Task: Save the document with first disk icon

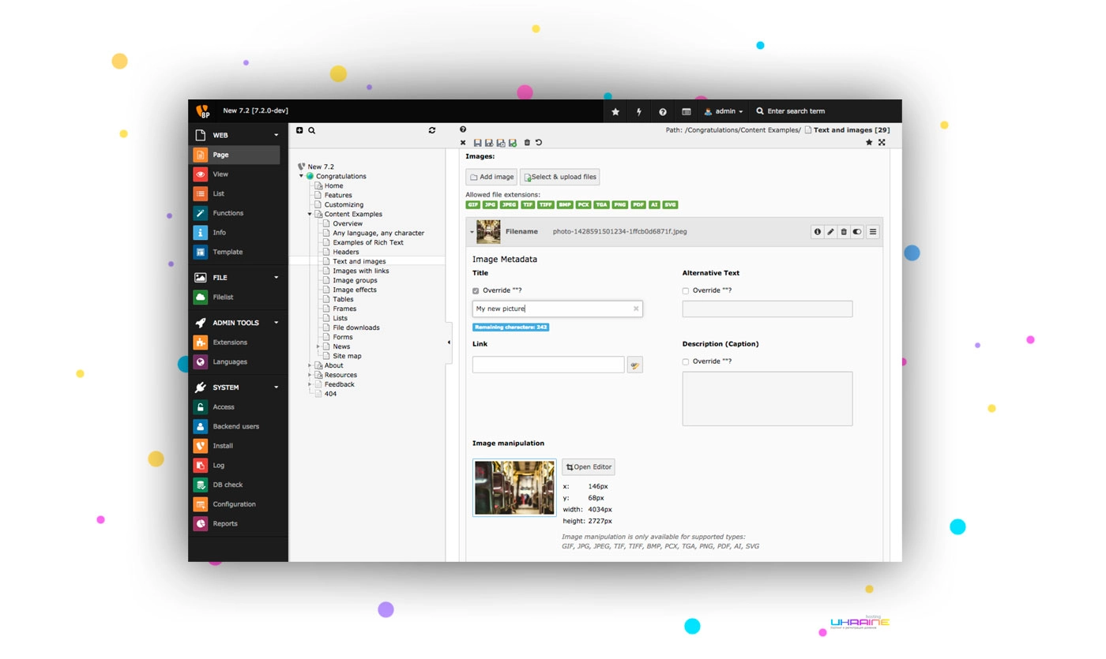Action: click(x=477, y=143)
